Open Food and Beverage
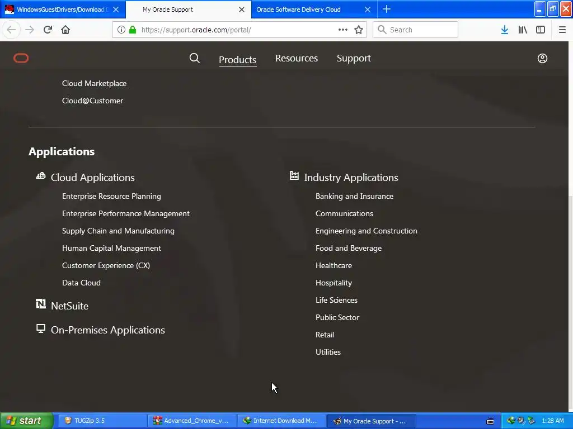 (349, 248)
